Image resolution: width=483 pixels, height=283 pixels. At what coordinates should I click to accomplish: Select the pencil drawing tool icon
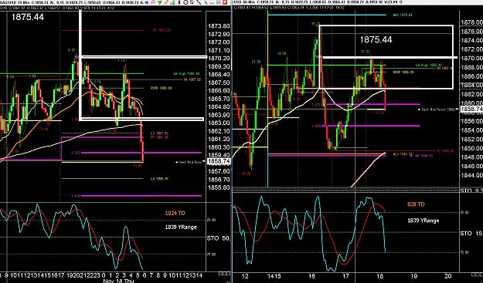(166, 2)
